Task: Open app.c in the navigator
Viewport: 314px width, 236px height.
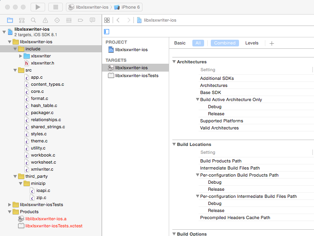Action: tap(37, 77)
